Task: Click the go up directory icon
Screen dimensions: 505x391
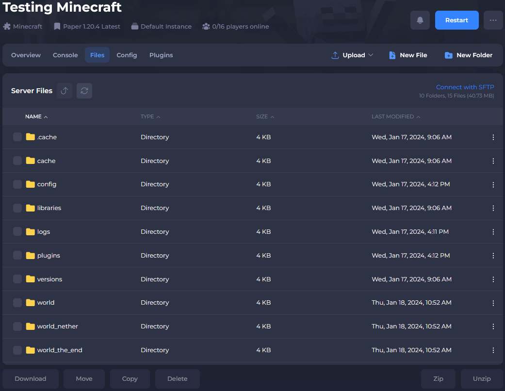Action: 65,91
